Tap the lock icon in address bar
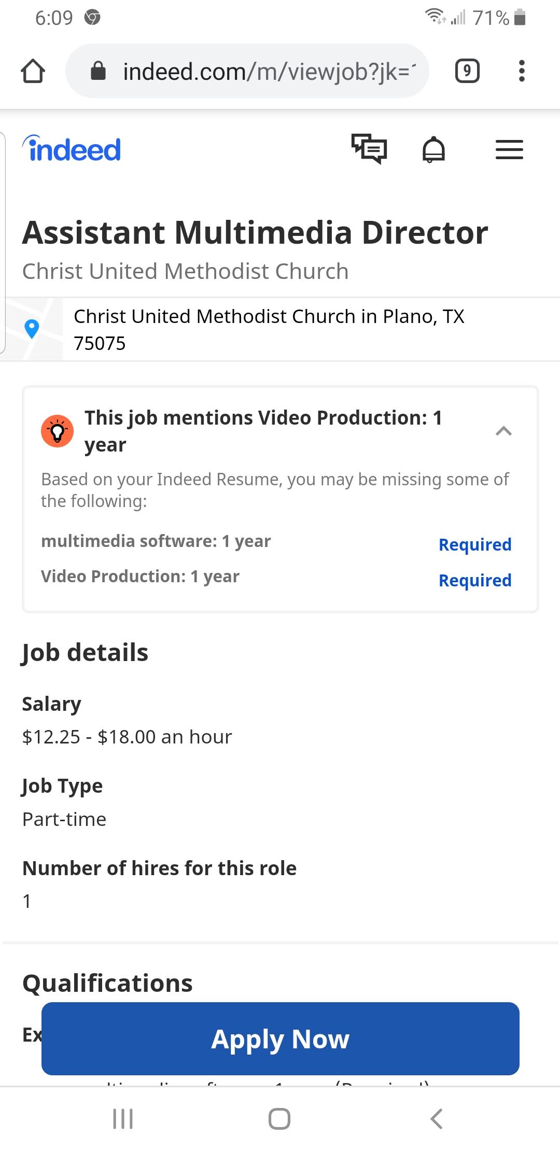The width and height of the screenshot is (560, 1151). [x=98, y=71]
